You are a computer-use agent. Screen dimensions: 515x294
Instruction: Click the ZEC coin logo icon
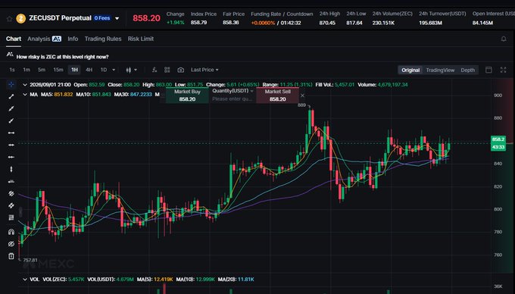[x=20, y=18]
